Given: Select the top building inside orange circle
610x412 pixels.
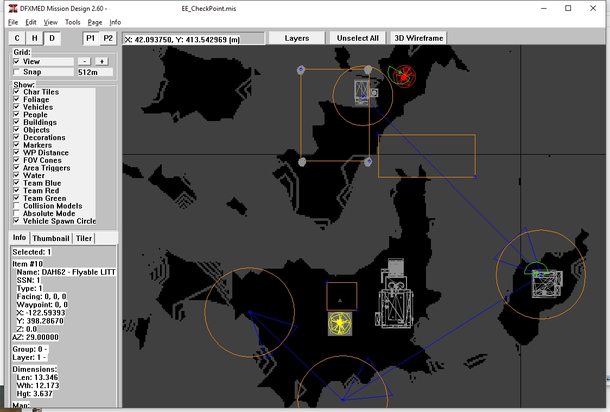Looking at the screenshot, I should (x=361, y=92).
